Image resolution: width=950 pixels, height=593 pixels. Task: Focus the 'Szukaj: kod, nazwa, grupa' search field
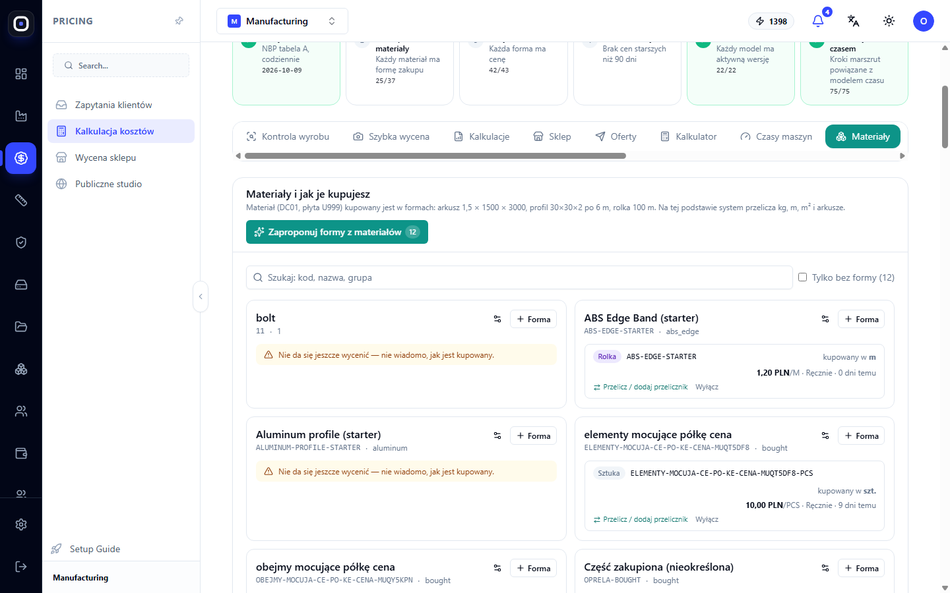click(x=519, y=277)
